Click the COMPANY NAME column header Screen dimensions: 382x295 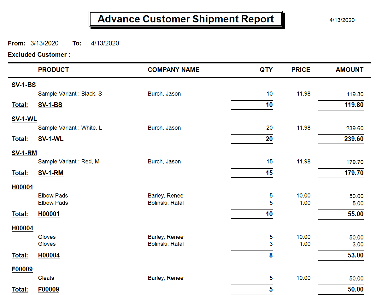(173, 70)
